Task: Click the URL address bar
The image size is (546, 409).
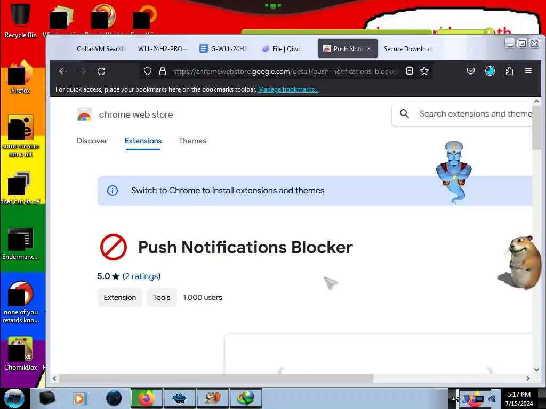Action: (286, 71)
